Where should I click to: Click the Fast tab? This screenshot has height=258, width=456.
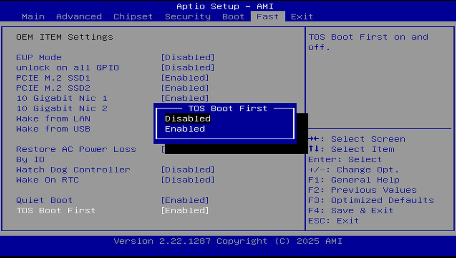pyautogui.click(x=268, y=17)
